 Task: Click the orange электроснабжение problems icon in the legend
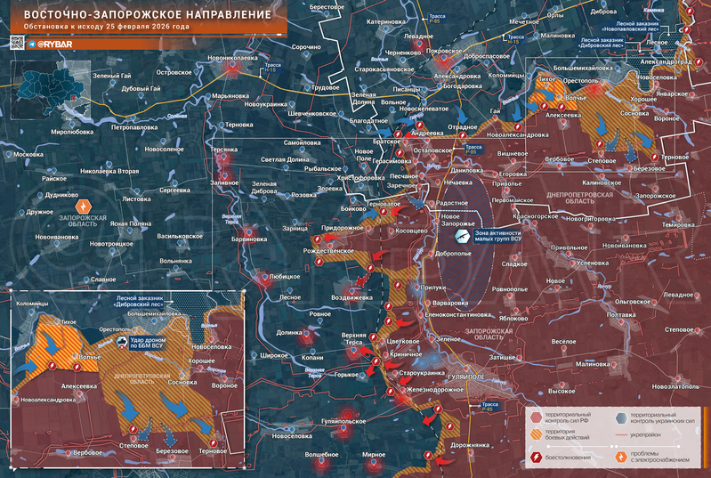tap(620, 457)
